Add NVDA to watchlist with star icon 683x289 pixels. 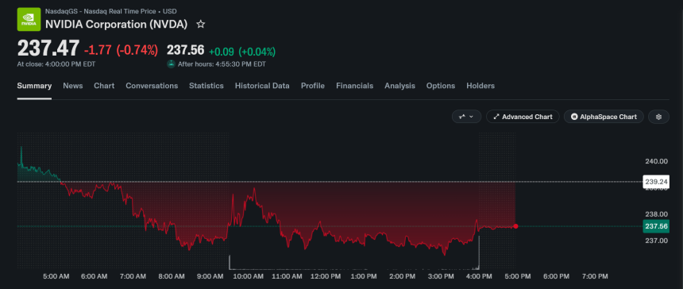pos(200,25)
